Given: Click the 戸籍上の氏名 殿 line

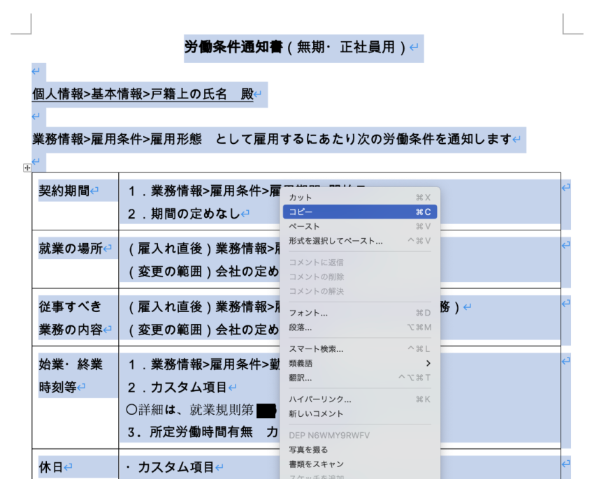Looking at the screenshot, I should click(x=143, y=94).
